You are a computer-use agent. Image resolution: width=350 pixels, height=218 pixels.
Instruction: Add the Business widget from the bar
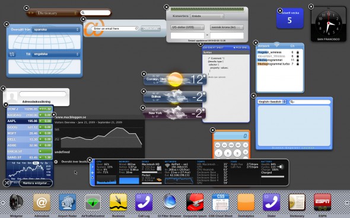coord(118,203)
